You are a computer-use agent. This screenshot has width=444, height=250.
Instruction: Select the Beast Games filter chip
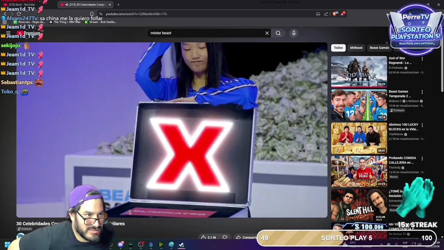click(x=379, y=48)
